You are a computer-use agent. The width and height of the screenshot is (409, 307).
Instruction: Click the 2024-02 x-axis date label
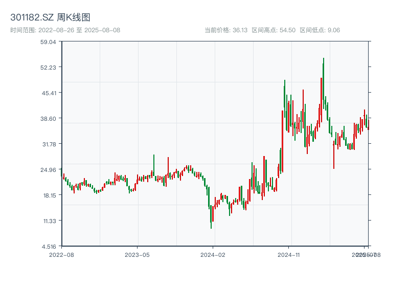coord(213,254)
